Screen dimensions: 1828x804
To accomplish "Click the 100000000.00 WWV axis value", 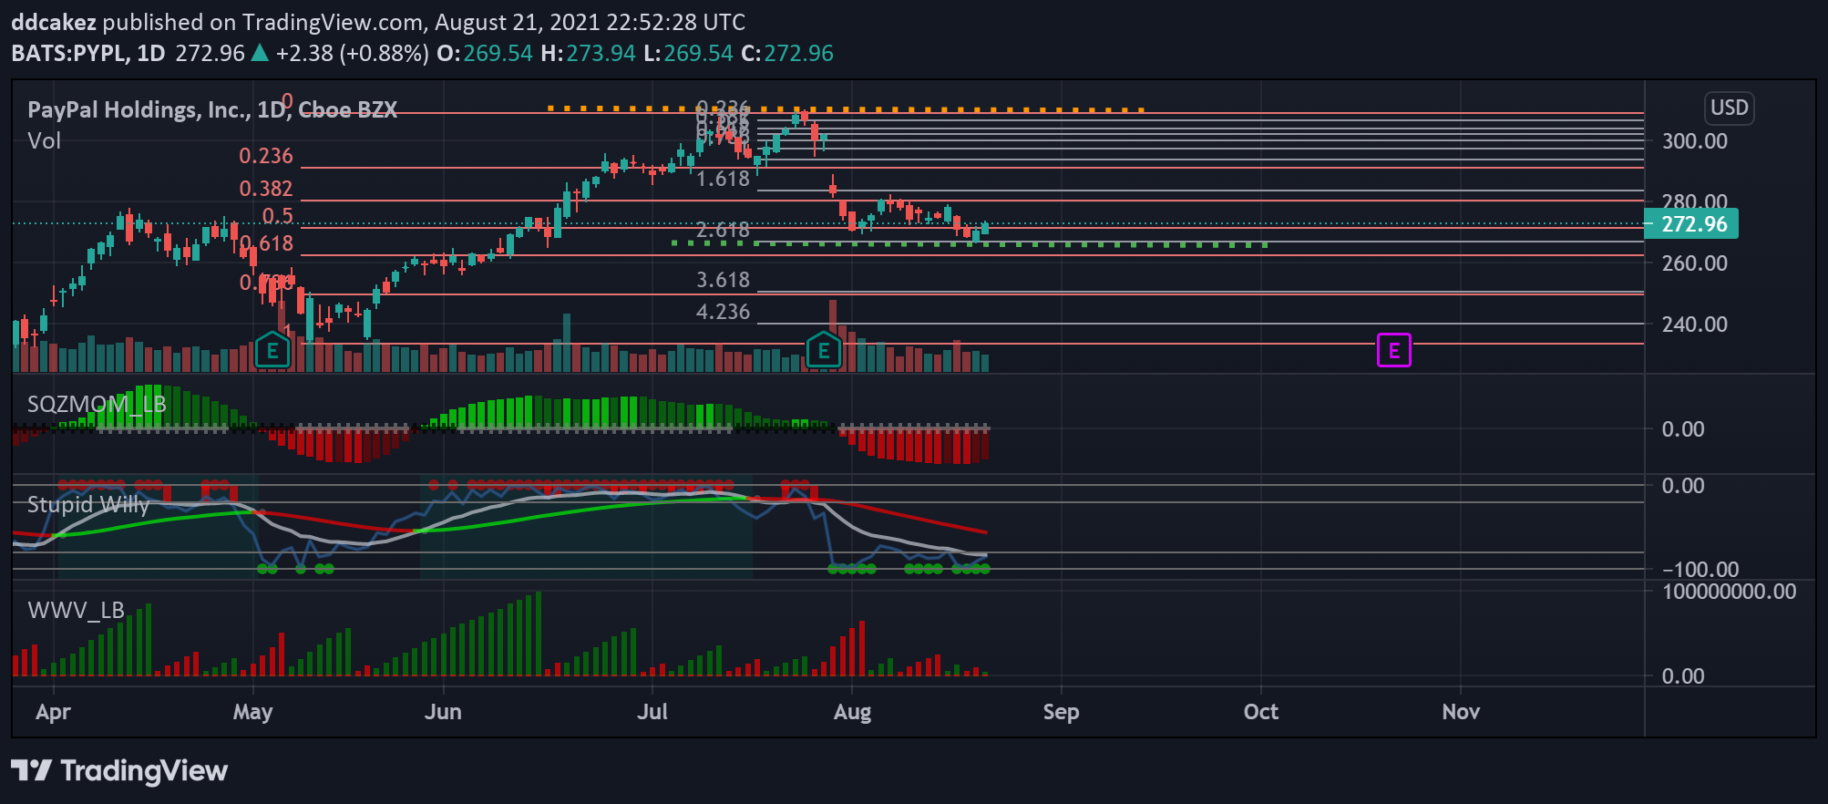I will click(1729, 592).
